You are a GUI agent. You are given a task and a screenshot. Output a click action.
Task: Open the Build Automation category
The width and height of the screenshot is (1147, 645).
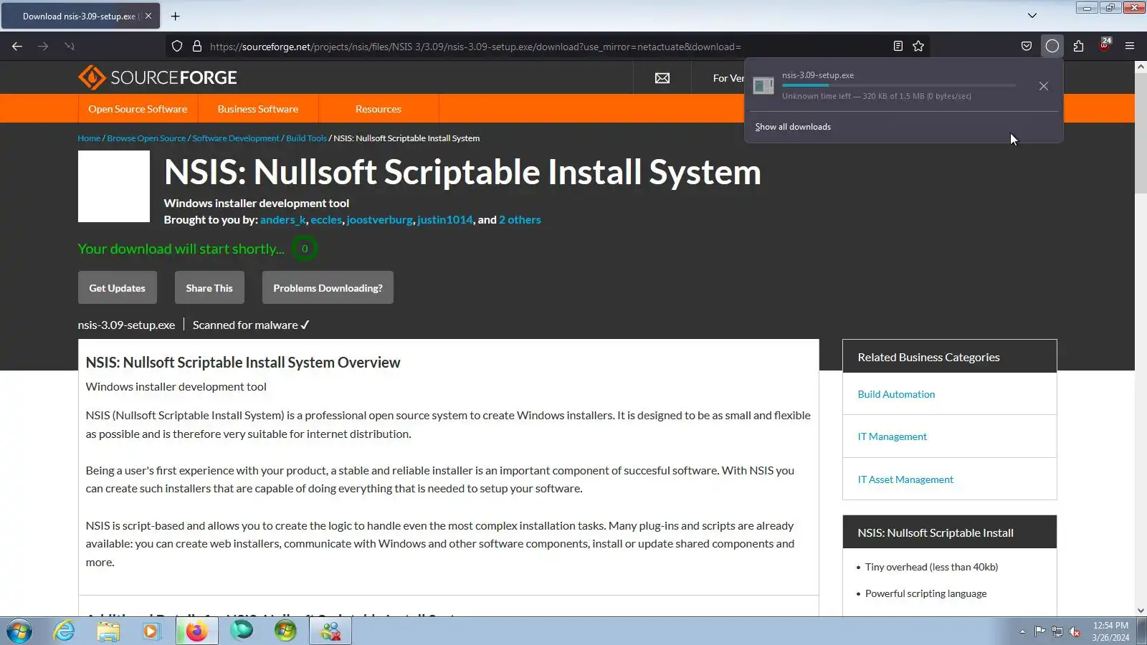click(896, 394)
